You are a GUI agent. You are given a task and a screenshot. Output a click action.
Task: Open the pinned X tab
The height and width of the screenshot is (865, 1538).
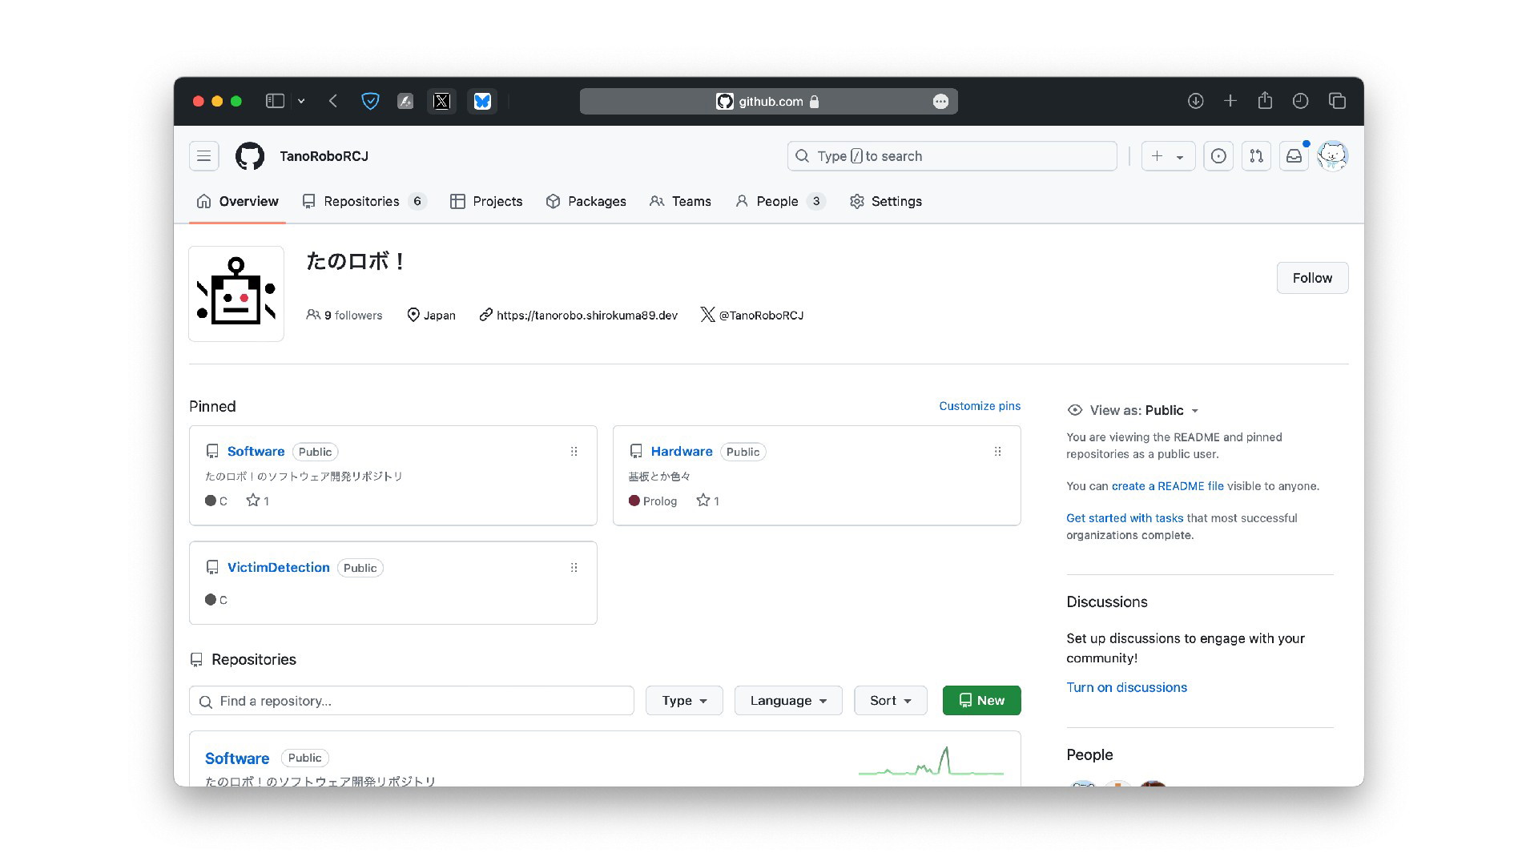coord(442,101)
